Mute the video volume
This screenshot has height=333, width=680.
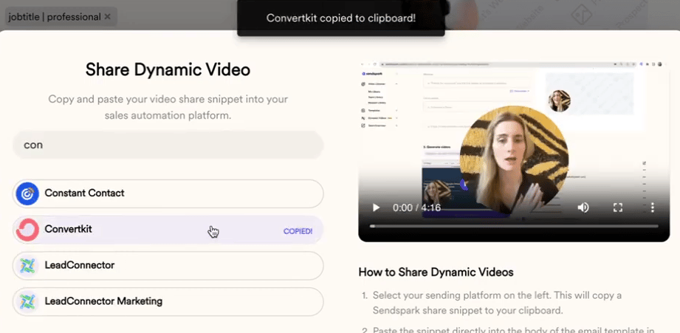point(583,207)
